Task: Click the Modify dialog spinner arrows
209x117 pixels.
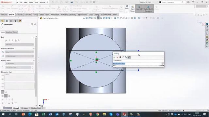Action: click(163, 64)
